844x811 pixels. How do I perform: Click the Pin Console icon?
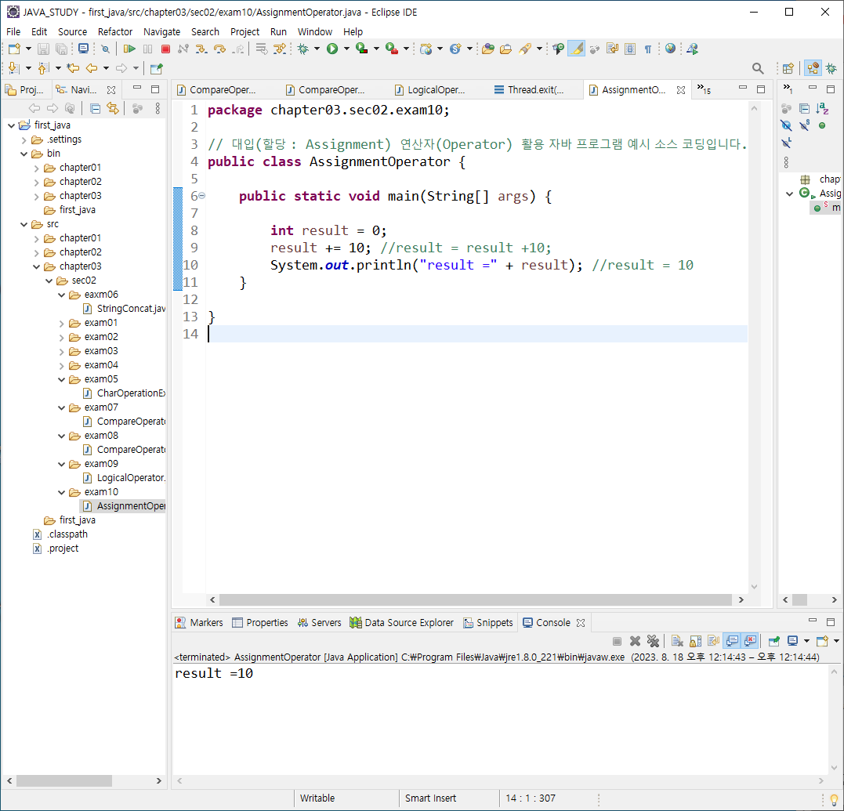pos(774,641)
